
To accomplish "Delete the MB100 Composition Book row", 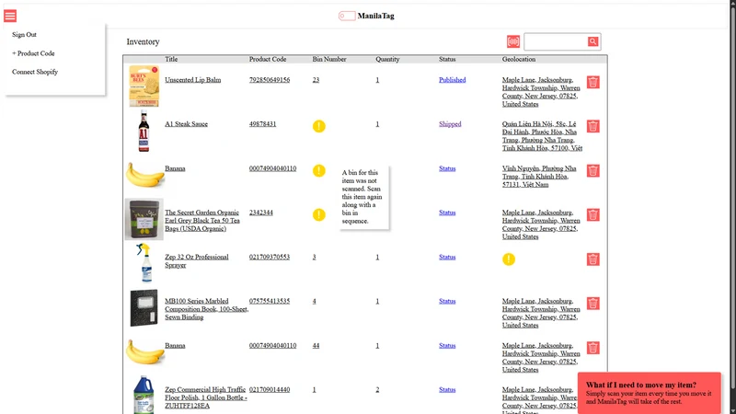I will pyautogui.click(x=592, y=304).
